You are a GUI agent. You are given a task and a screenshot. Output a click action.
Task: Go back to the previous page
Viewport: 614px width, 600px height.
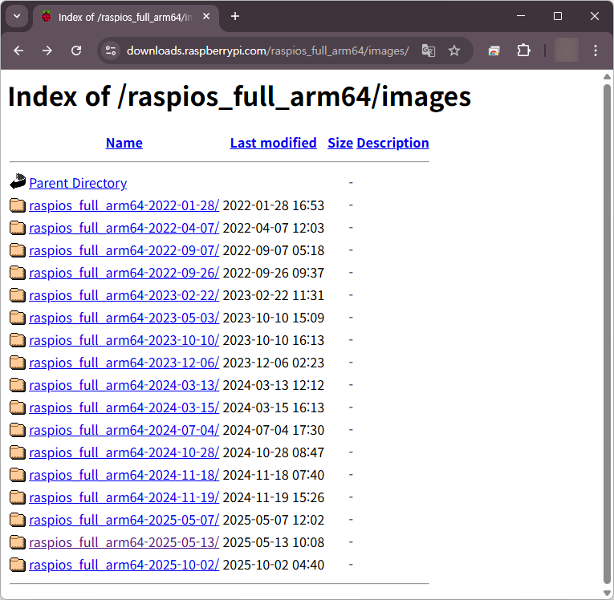pos(18,51)
